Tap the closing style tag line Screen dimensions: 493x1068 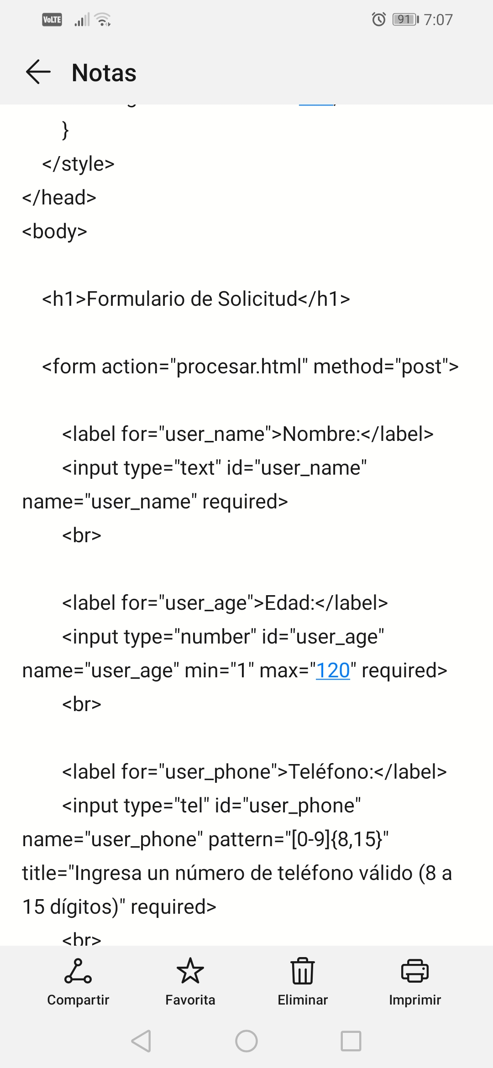[78, 164]
